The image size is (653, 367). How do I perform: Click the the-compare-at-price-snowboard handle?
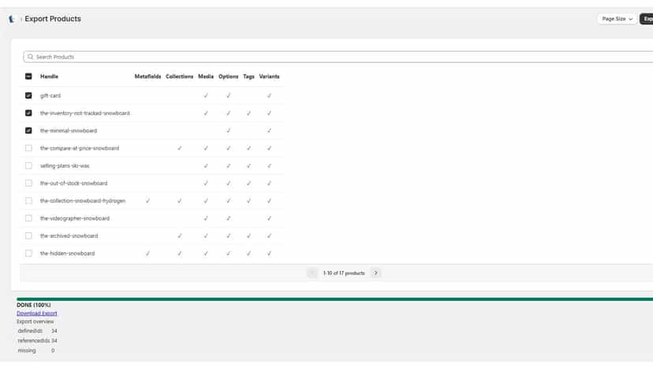(x=80, y=148)
